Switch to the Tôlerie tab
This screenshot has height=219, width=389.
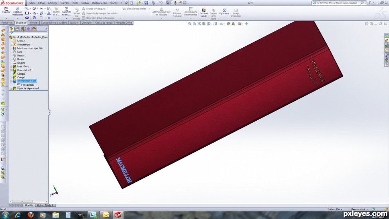(33, 22)
